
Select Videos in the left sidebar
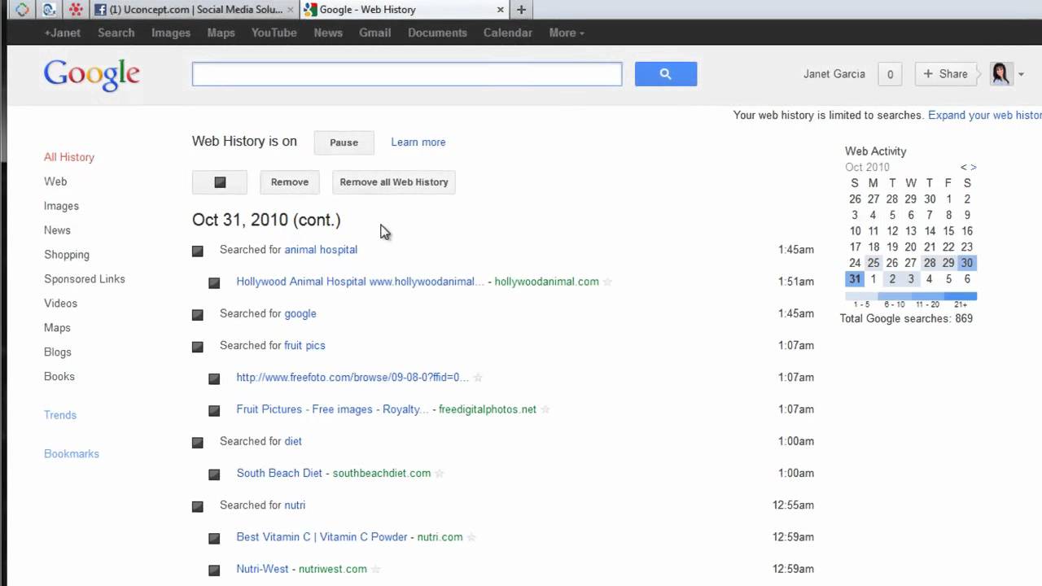[61, 304]
